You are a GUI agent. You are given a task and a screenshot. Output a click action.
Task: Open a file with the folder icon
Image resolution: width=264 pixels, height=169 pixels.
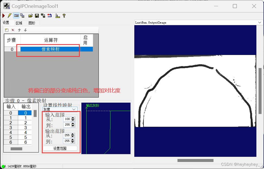30,16
